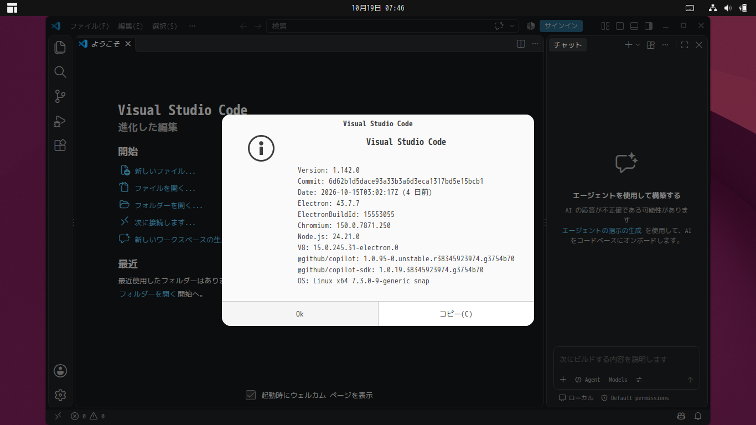This screenshot has width=756, height=425.
Task: Open the Source Control view
Action: click(60, 96)
